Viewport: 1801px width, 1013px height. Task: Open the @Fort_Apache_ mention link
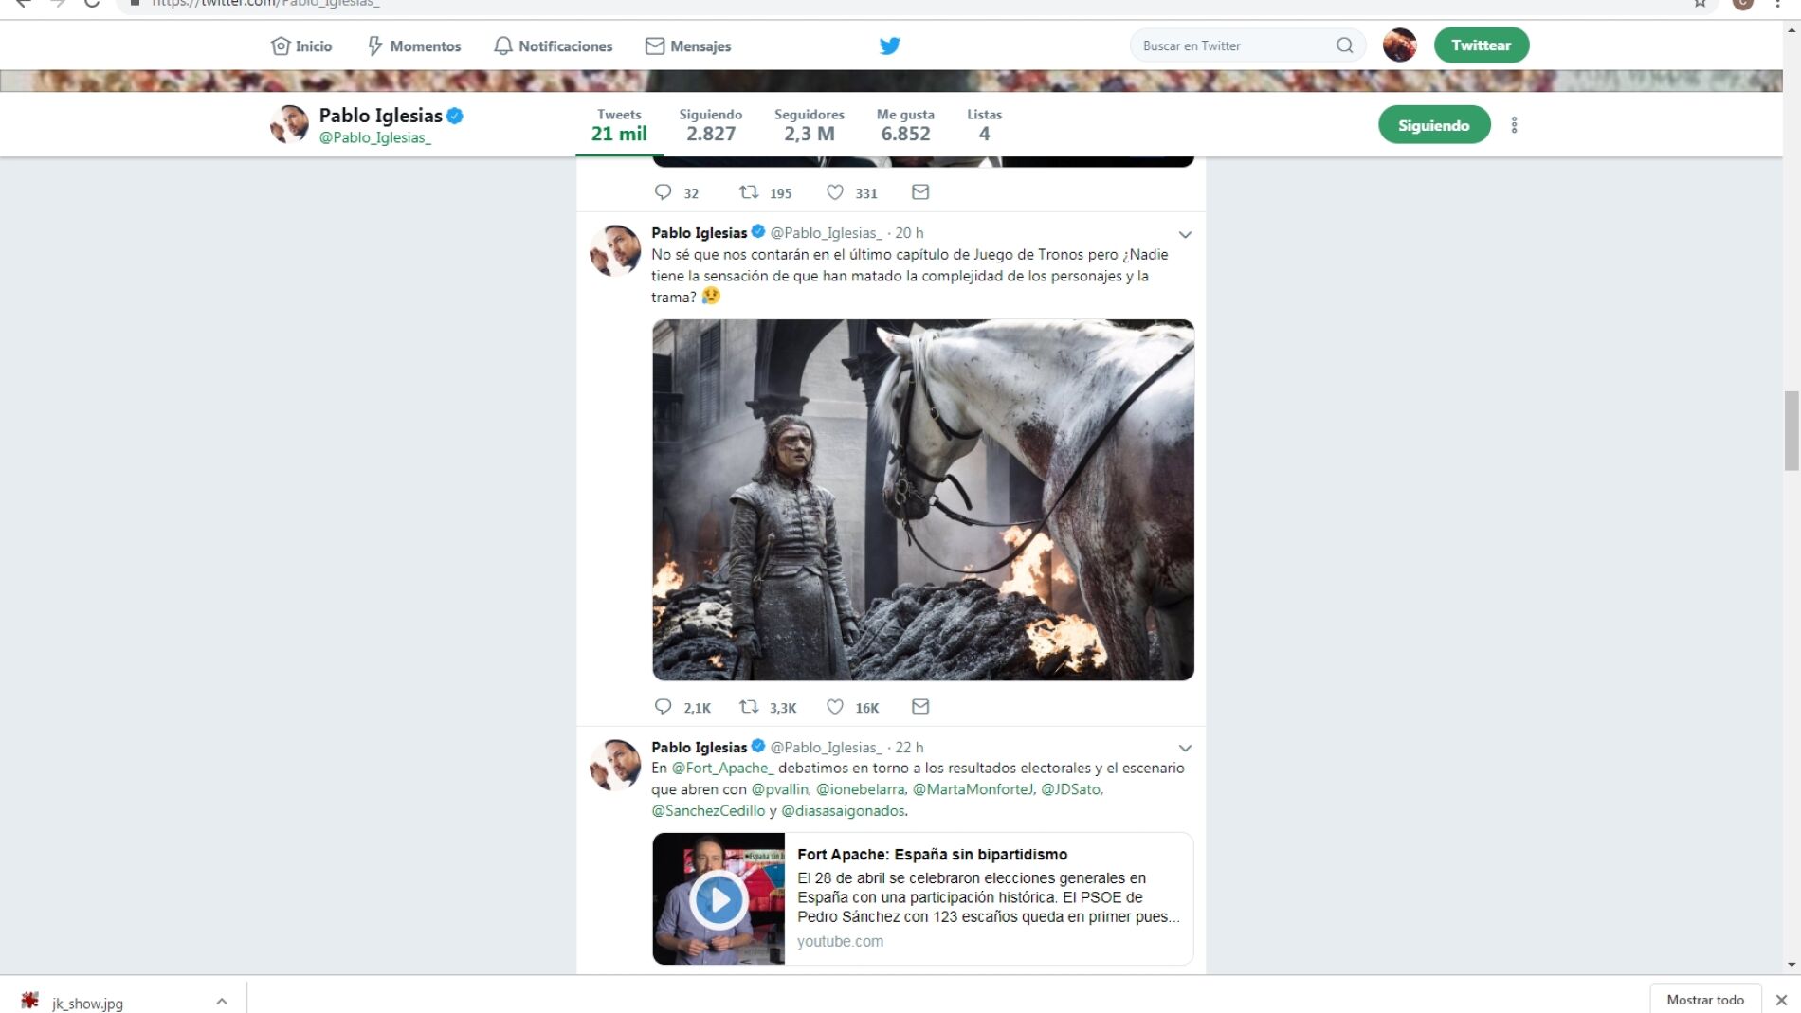(x=723, y=769)
